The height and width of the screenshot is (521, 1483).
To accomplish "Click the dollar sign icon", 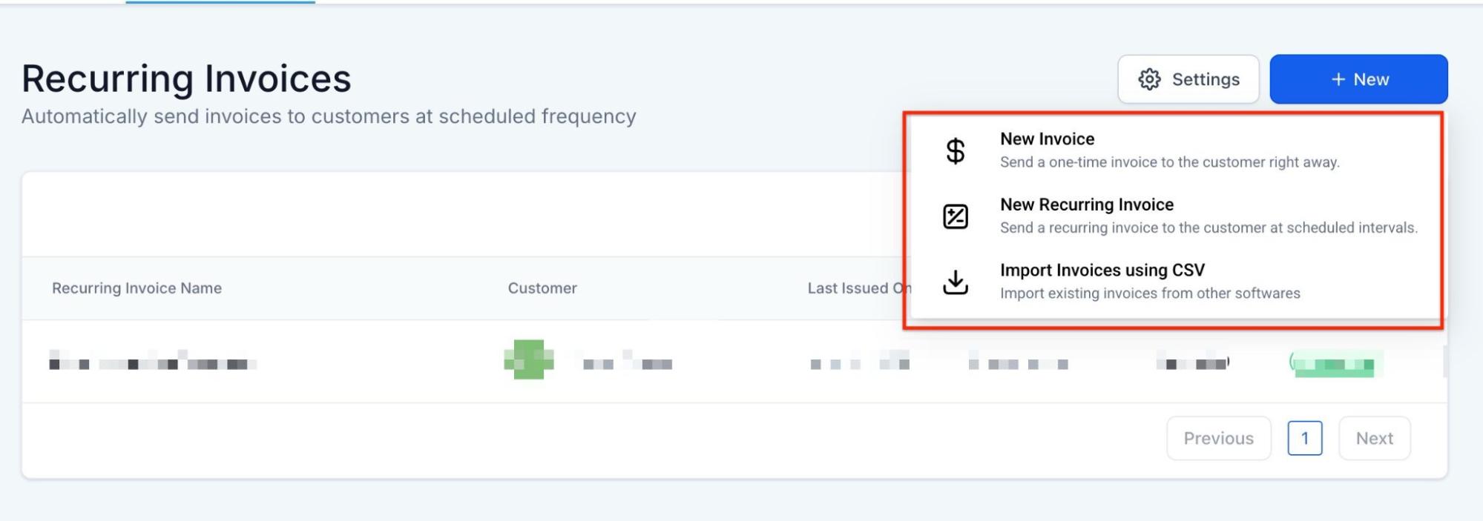I will click(x=956, y=151).
